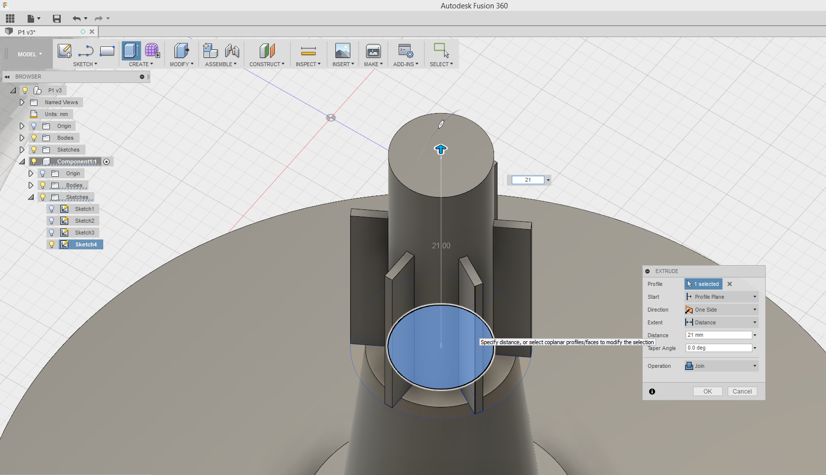Collapse the Extrude dialog with round icon
Screen dimensions: 826x475
tap(648, 271)
